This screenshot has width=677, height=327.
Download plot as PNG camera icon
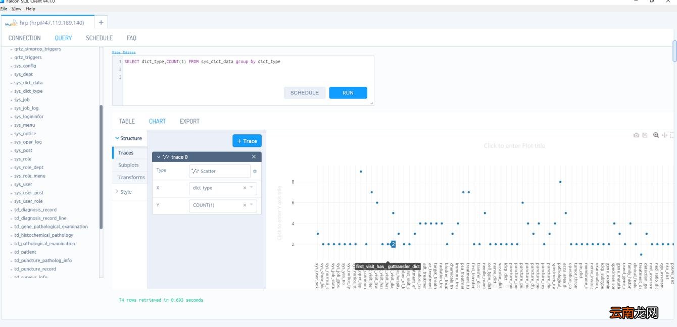click(637, 135)
